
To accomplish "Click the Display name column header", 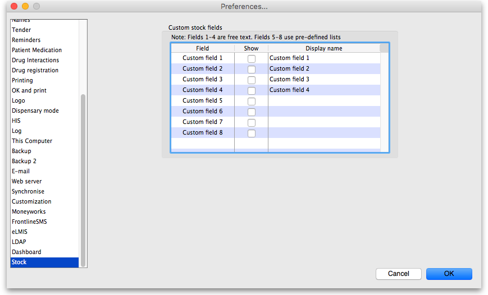I will (x=323, y=48).
